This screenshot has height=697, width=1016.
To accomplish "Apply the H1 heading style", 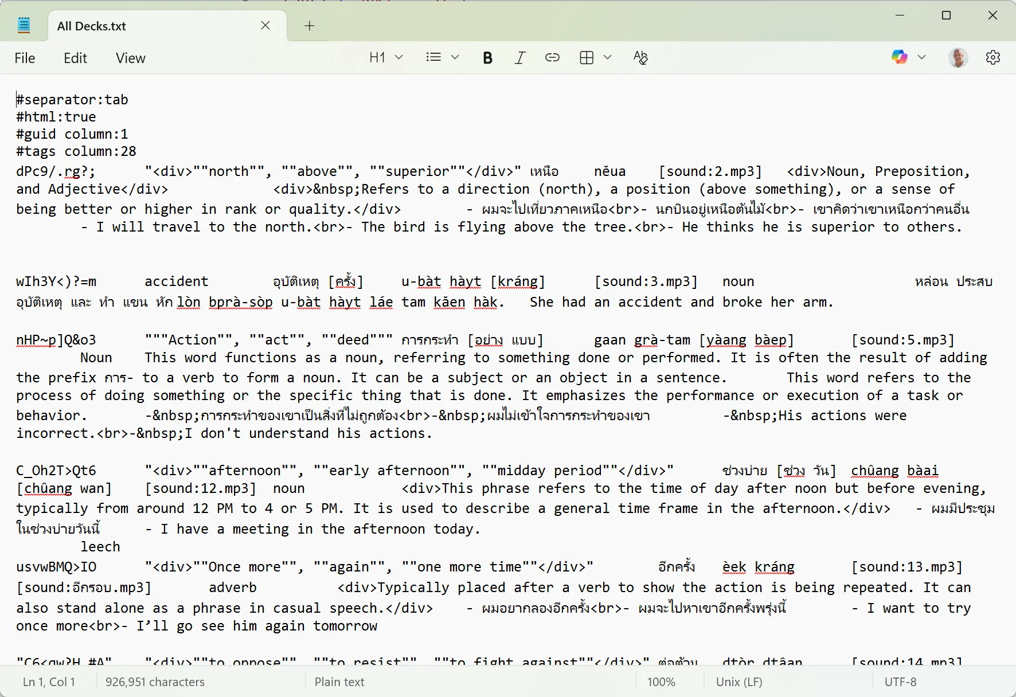I will (377, 57).
